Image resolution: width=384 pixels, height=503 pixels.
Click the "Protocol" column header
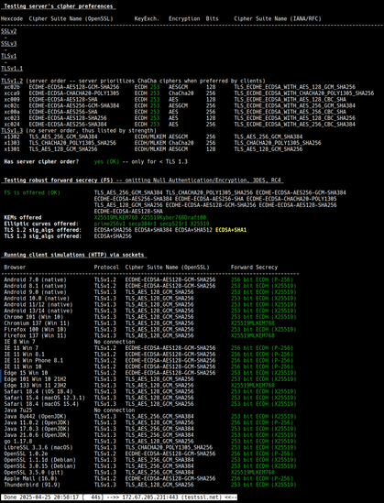(x=106, y=267)
